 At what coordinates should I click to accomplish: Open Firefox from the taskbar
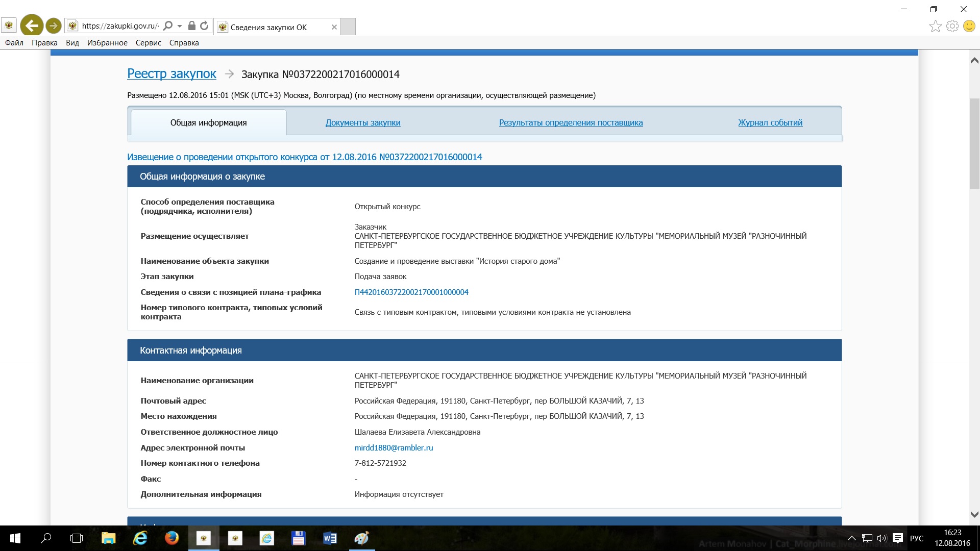171,538
